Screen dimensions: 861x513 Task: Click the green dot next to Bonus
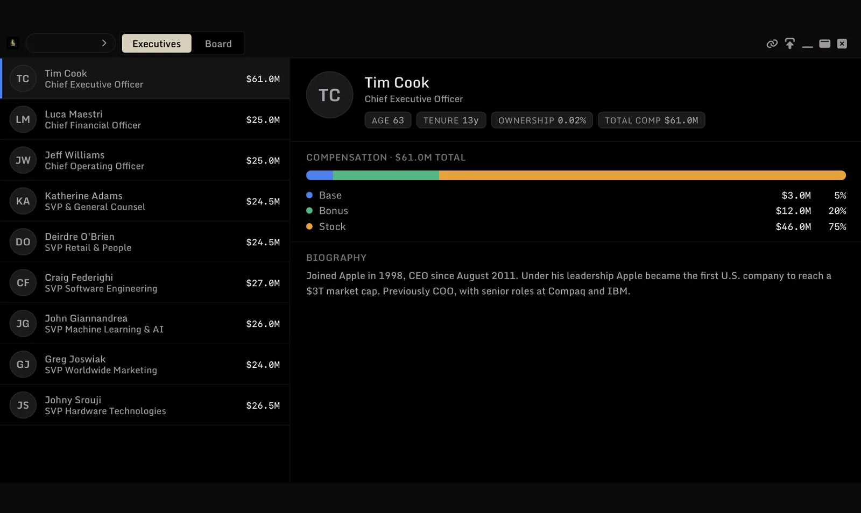[x=309, y=211]
